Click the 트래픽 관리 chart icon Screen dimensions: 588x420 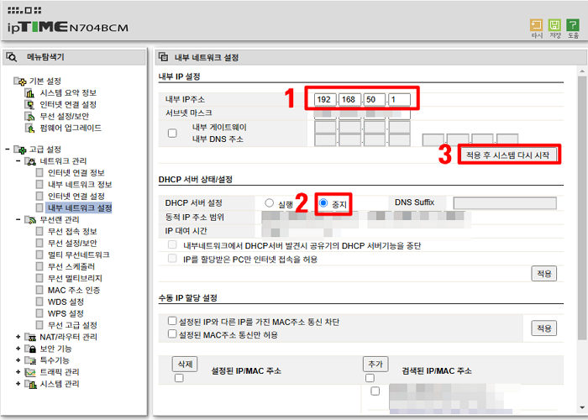pos(30,372)
